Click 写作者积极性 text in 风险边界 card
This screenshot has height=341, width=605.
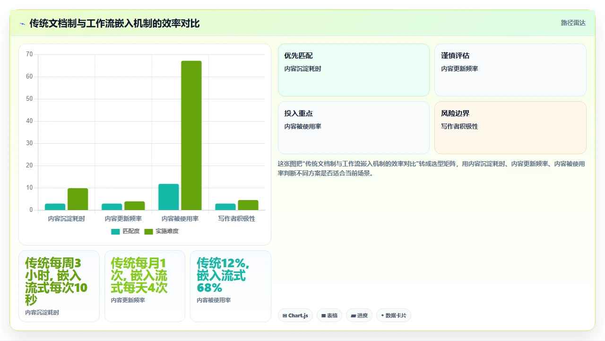point(459,126)
